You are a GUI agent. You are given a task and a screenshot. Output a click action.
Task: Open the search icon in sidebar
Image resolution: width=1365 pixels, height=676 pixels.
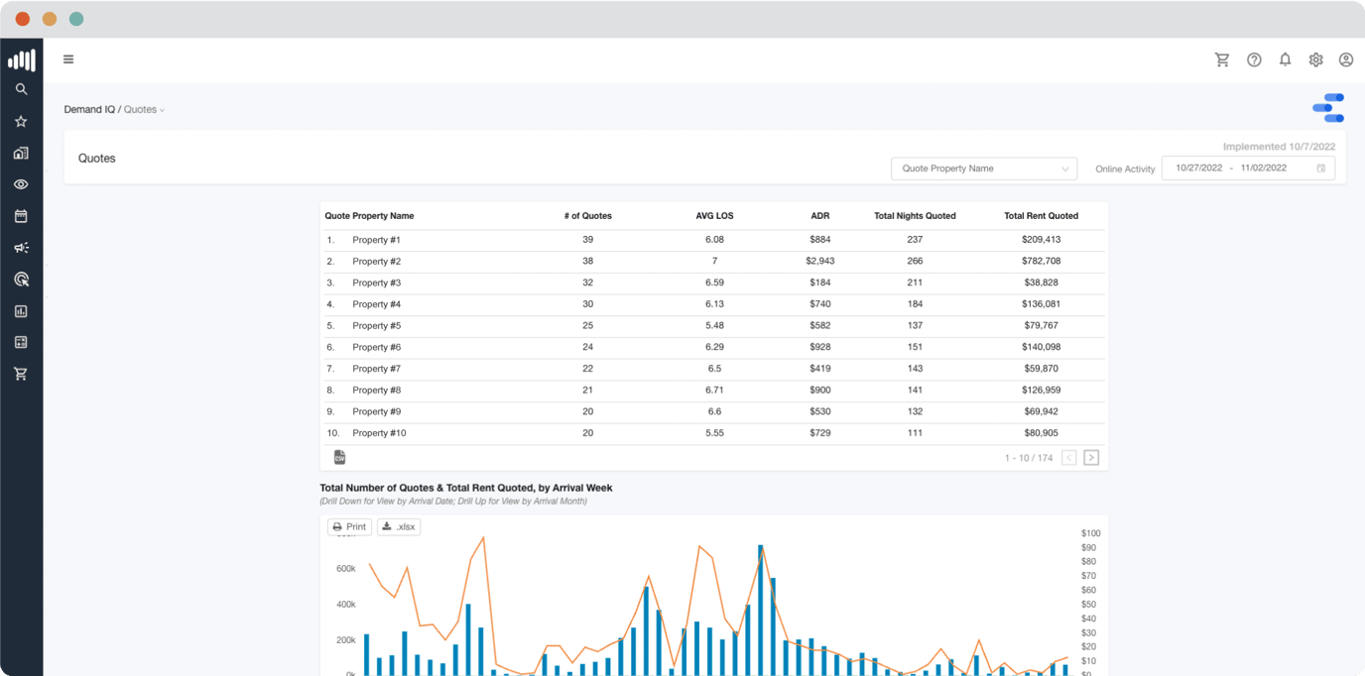click(x=21, y=89)
